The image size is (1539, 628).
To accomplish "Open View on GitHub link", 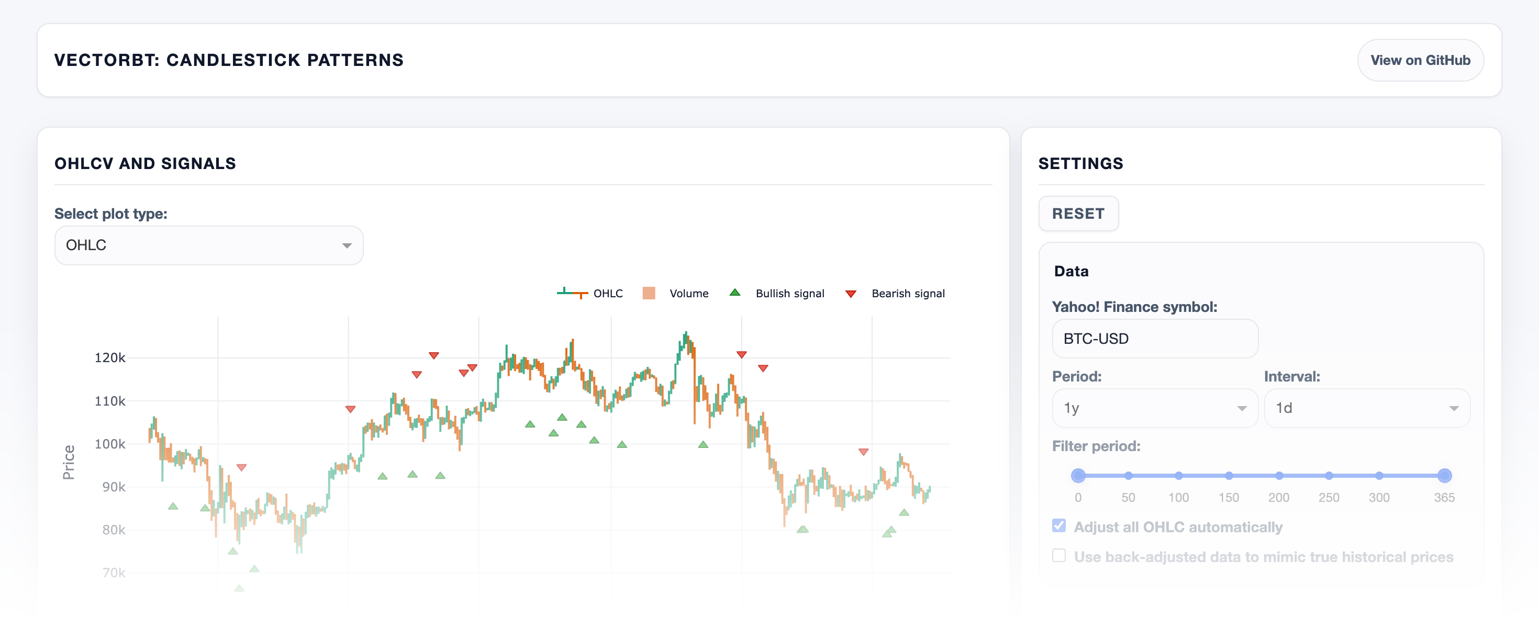I will point(1420,60).
